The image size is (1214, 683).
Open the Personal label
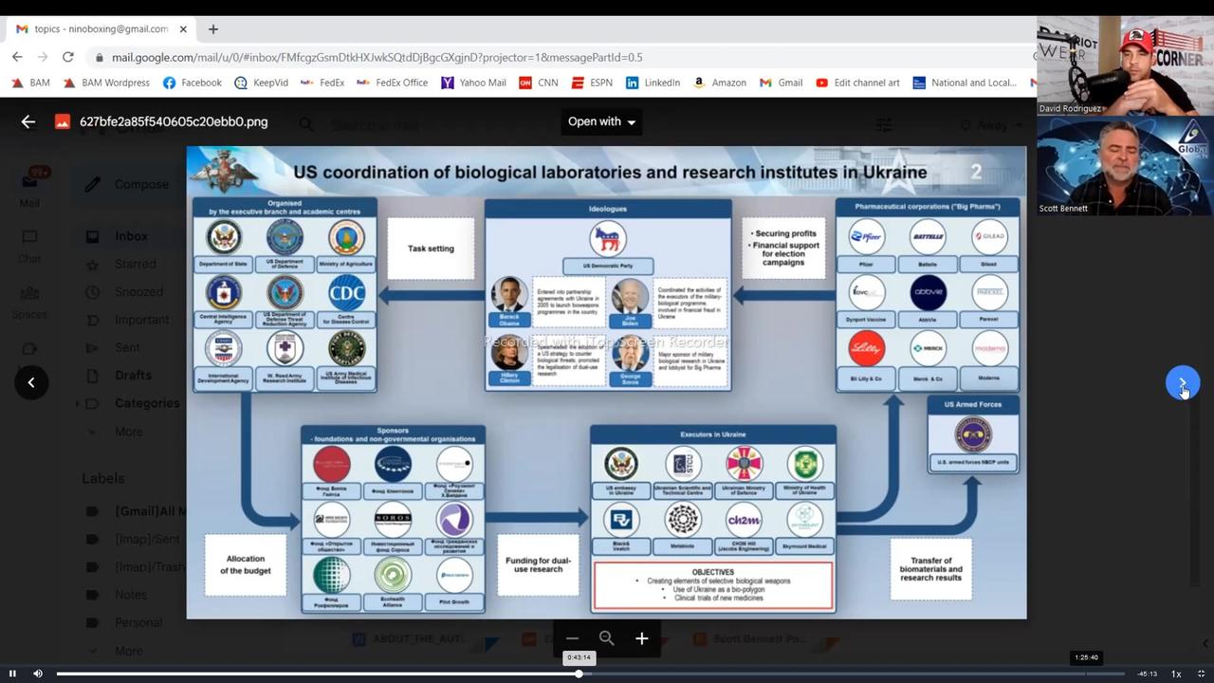(x=138, y=622)
